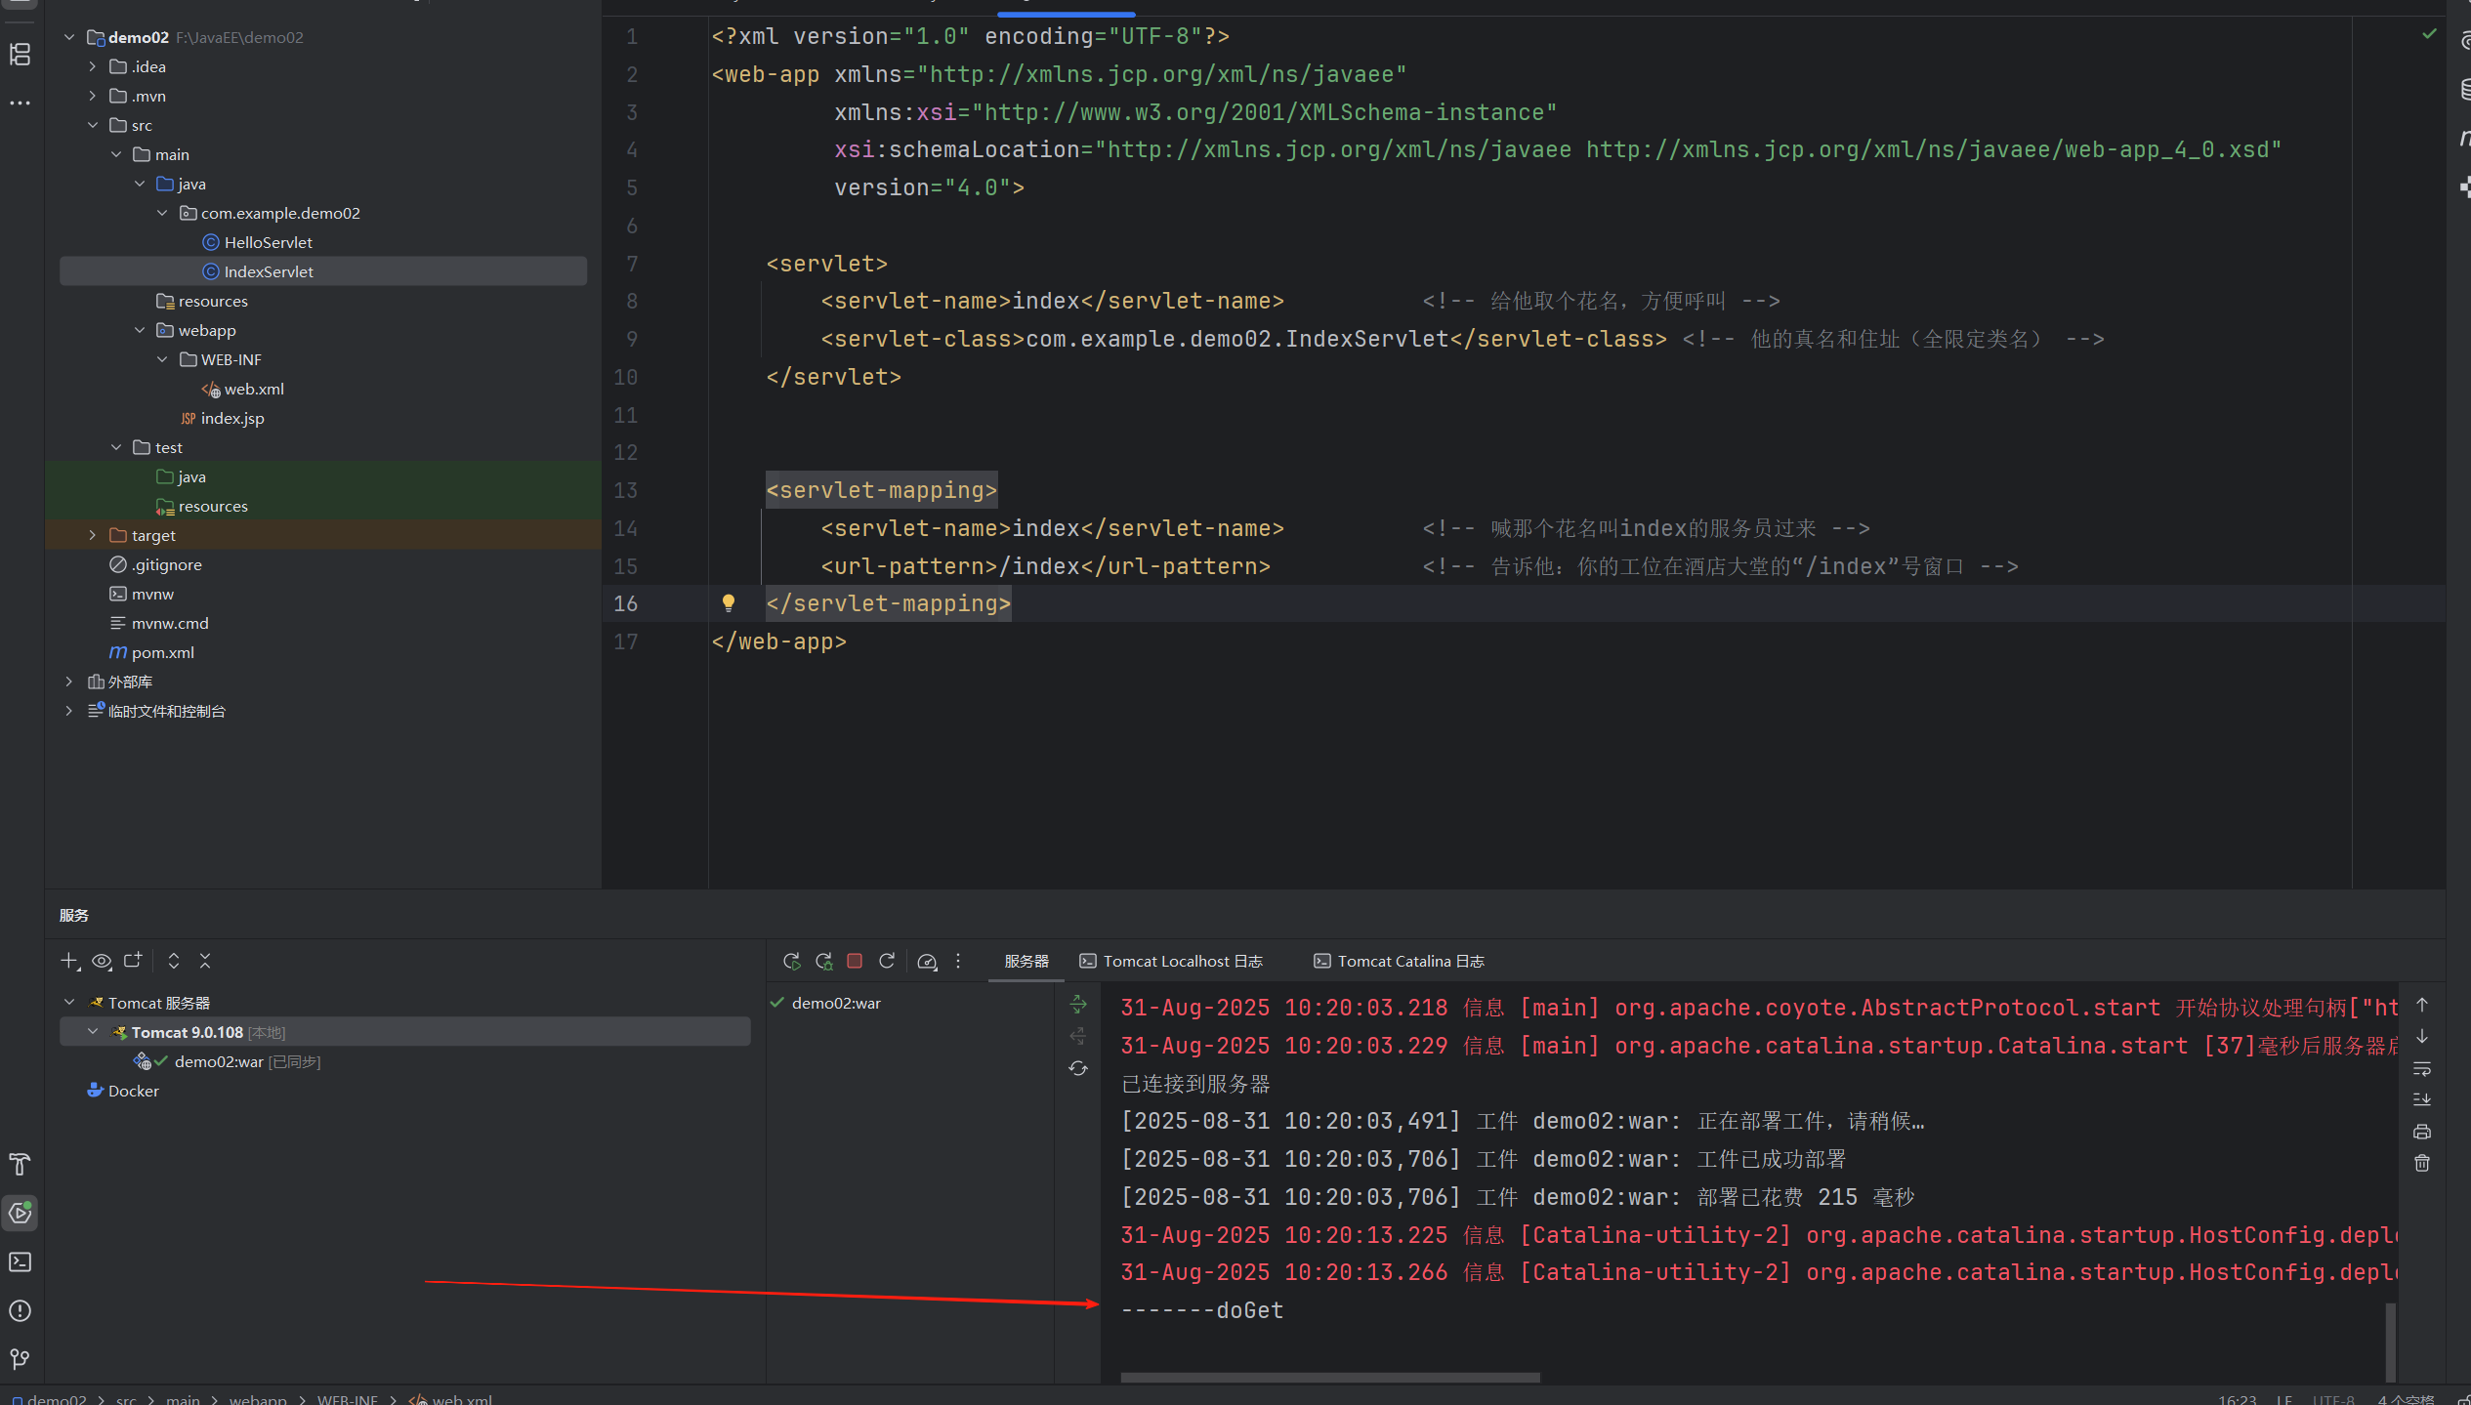This screenshot has width=2471, height=1405.
Task: Click the console horizontal scrollbar
Action: pyautogui.click(x=1329, y=1377)
